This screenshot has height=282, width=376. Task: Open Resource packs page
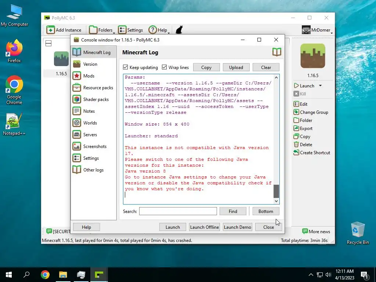(94, 87)
